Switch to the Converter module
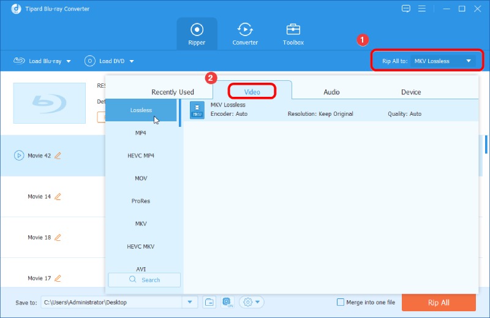490x318 pixels. pyautogui.click(x=245, y=34)
